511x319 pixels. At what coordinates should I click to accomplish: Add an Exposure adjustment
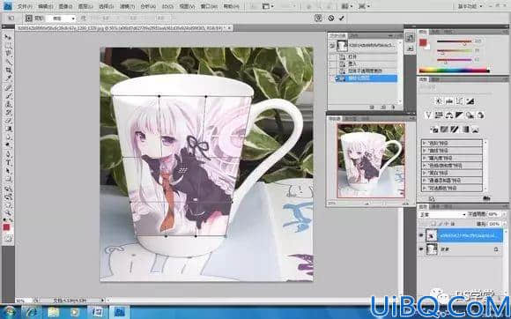coord(470,101)
